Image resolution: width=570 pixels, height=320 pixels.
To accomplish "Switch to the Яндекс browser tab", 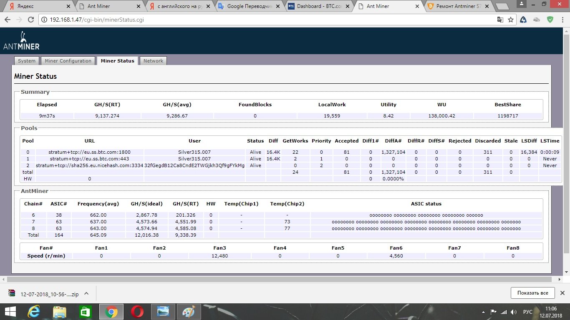I will point(38,6).
